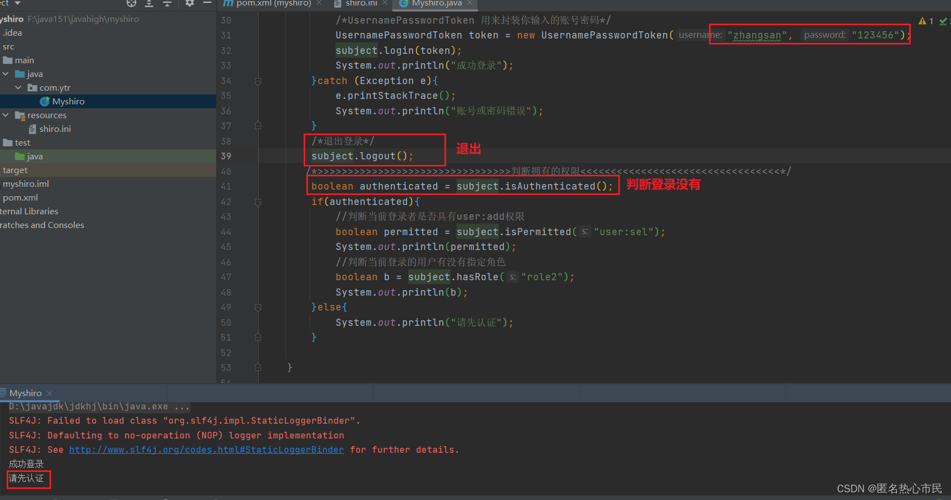Click the fold end marker at line 51

tap(258, 337)
